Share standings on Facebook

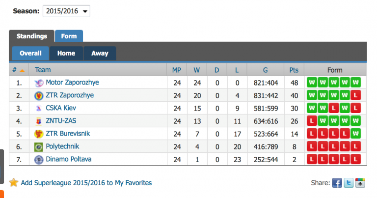tap(337, 183)
